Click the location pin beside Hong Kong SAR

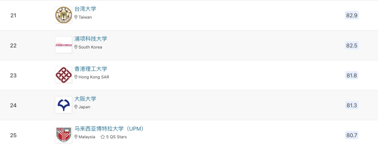(76, 77)
